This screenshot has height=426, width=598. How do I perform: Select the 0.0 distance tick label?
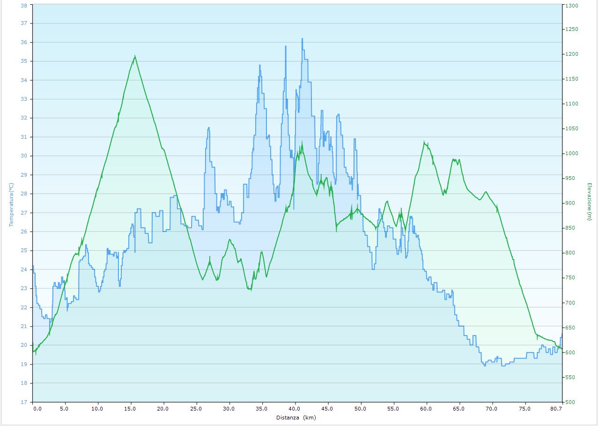37,409
